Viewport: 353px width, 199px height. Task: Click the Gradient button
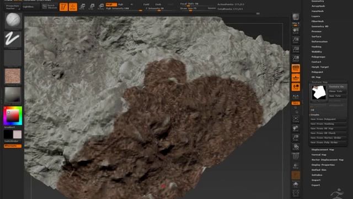[10, 127]
